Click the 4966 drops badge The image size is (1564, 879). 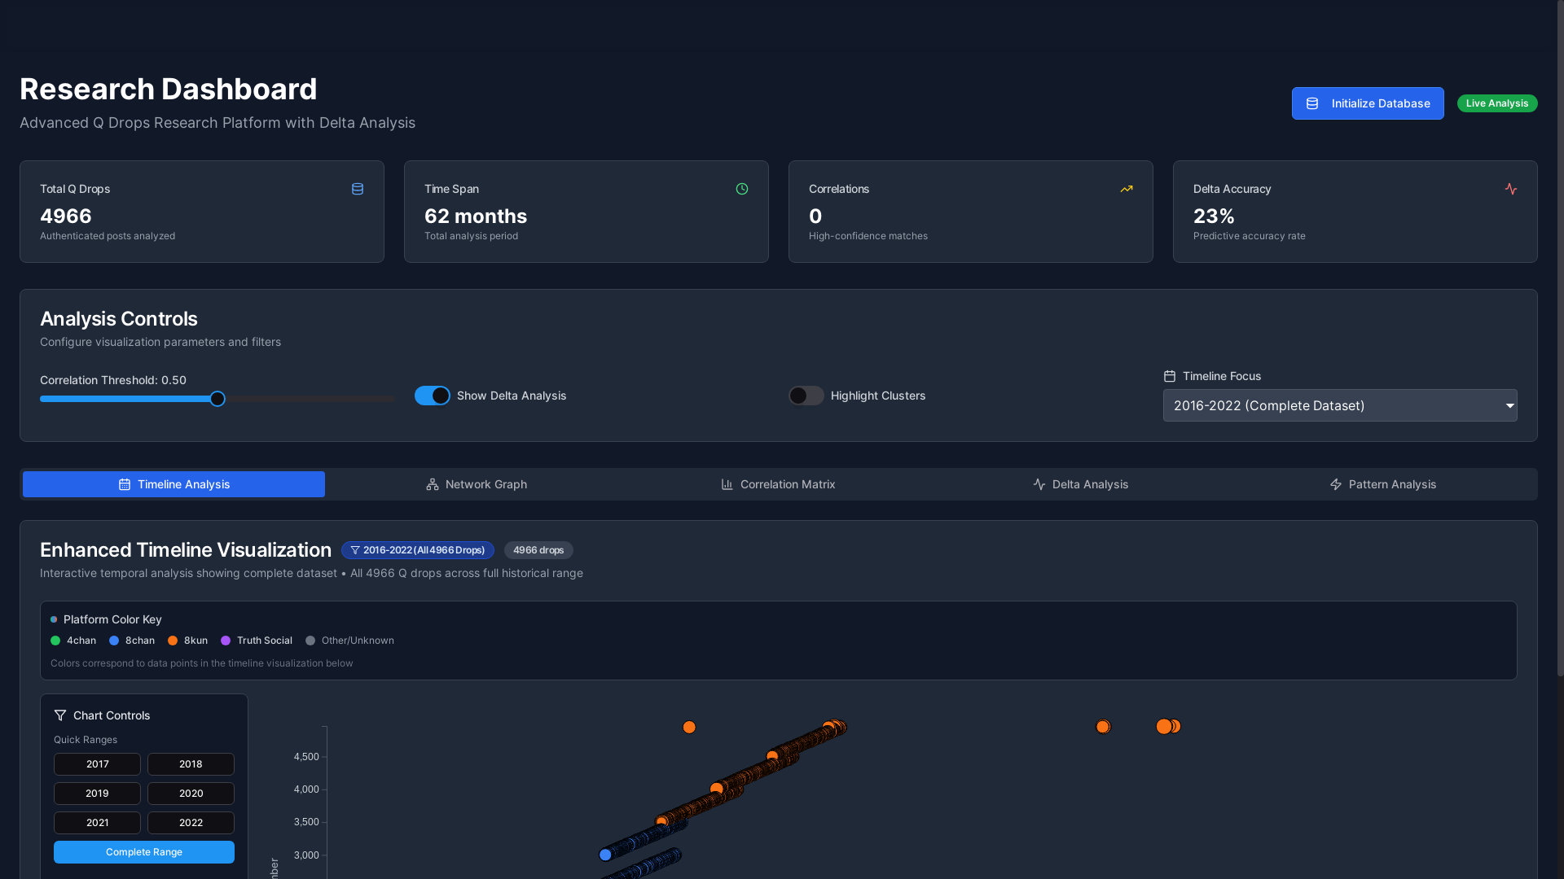pyautogui.click(x=538, y=550)
